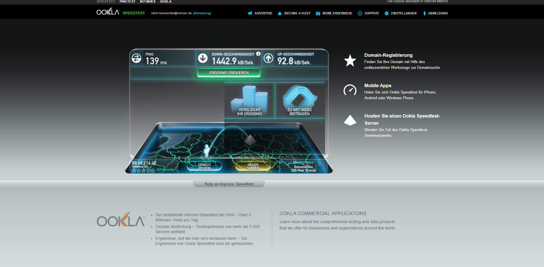
Task: Click info icon beside Down-Geschwindigkeit
Action: [x=258, y=54]
